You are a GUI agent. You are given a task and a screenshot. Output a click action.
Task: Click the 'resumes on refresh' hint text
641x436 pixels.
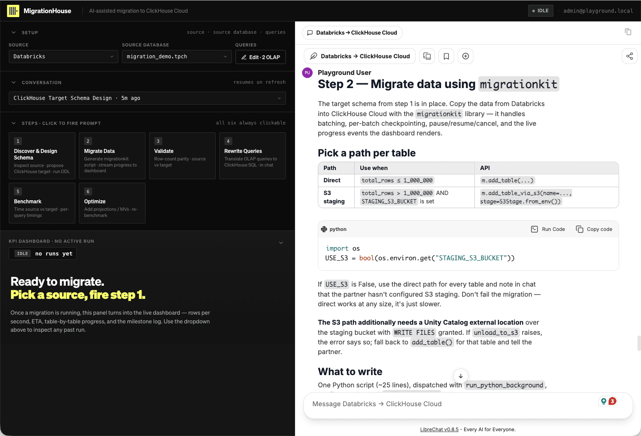[260, 82]
